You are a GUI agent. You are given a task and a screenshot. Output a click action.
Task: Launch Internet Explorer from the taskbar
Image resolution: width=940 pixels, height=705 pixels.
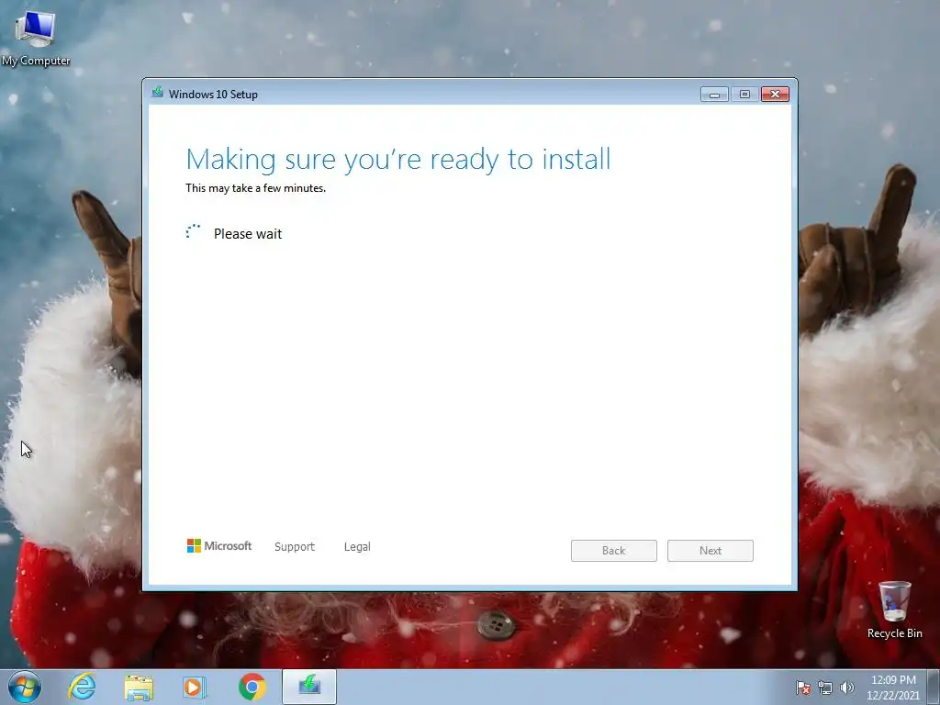pyautogui.click(x=82, y=687)
